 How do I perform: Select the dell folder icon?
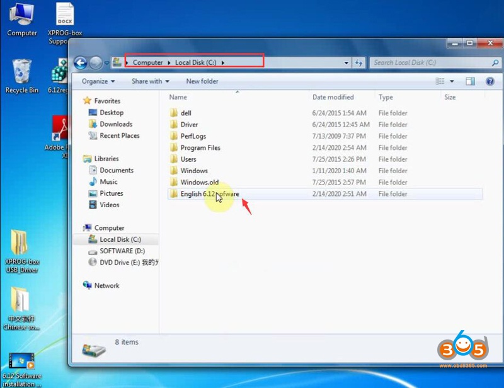click(174, 113)
